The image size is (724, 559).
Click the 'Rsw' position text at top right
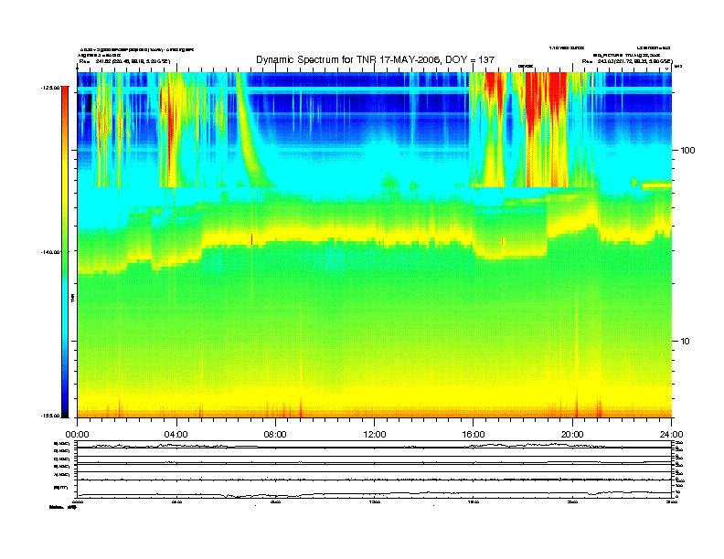click(x=627, y=61)
